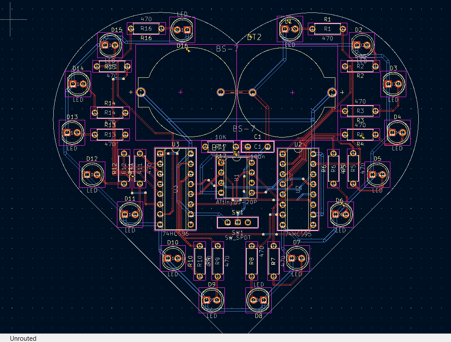
Task: Select the R2 resistor footprint
Action: [360, 67]
